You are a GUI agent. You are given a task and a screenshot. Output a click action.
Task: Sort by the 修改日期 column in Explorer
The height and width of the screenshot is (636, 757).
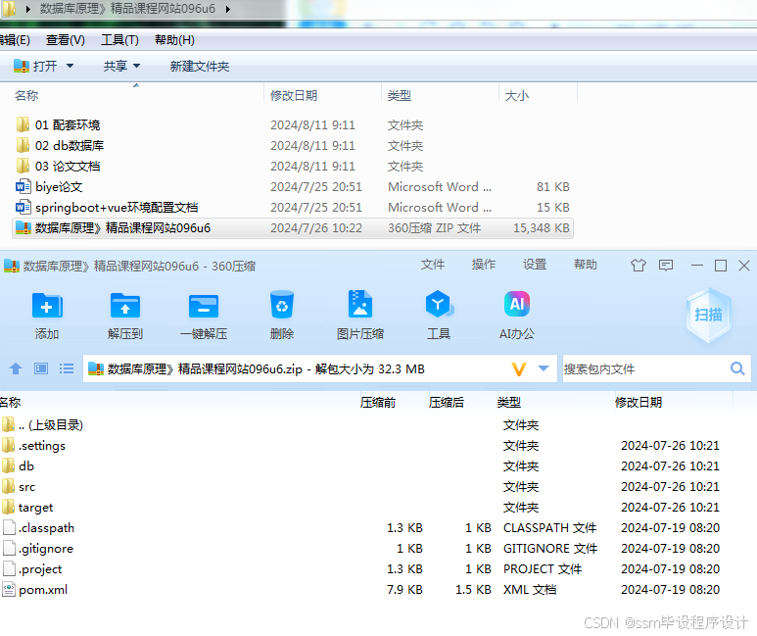322,96
